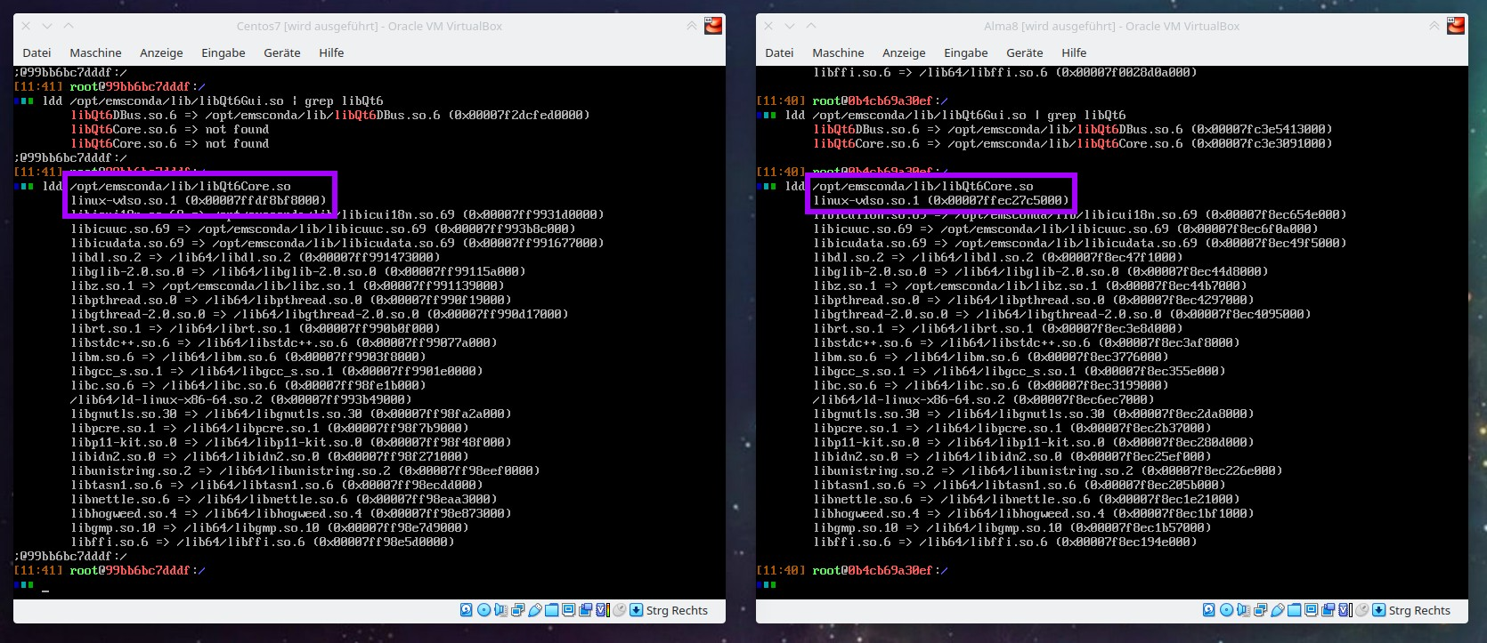Click mouse integration indicator in Alma8 window
Viewport: 1487px width, 643px height.
1362,610
